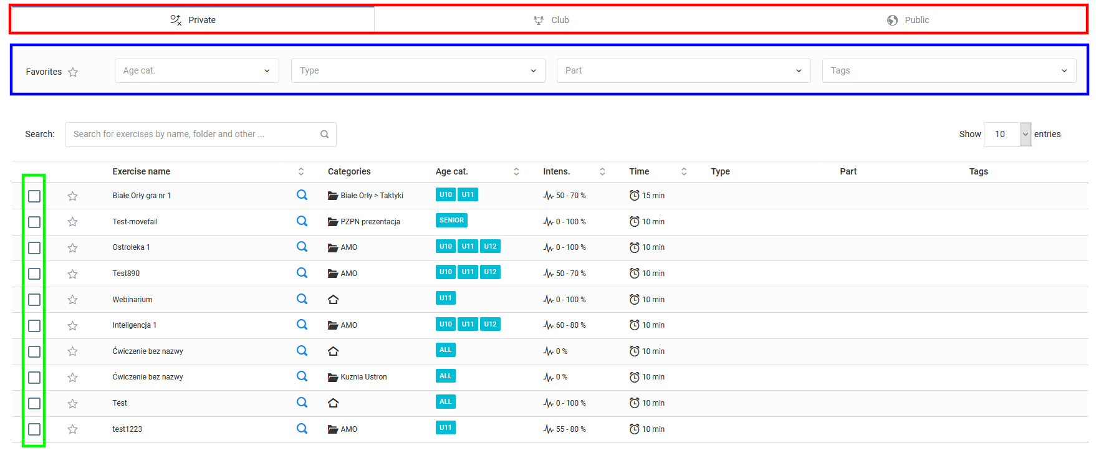Open the Age cat. filter dropdown
This screenshot has height=453, width=1096.
196,71
